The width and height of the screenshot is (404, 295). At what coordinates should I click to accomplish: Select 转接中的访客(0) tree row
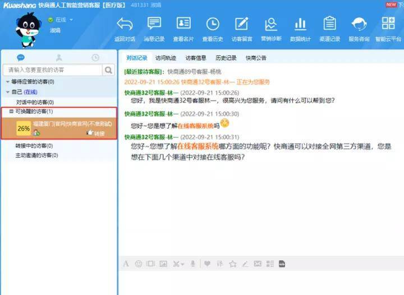(x=34, y=146)
